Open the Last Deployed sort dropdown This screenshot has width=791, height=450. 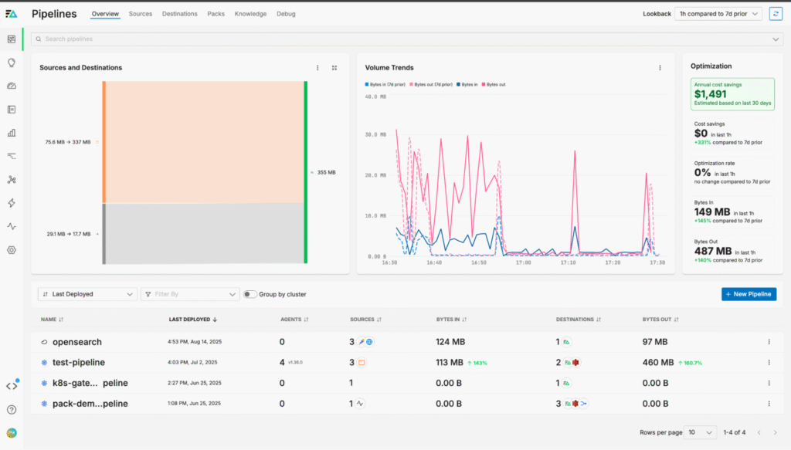point(87,294)
